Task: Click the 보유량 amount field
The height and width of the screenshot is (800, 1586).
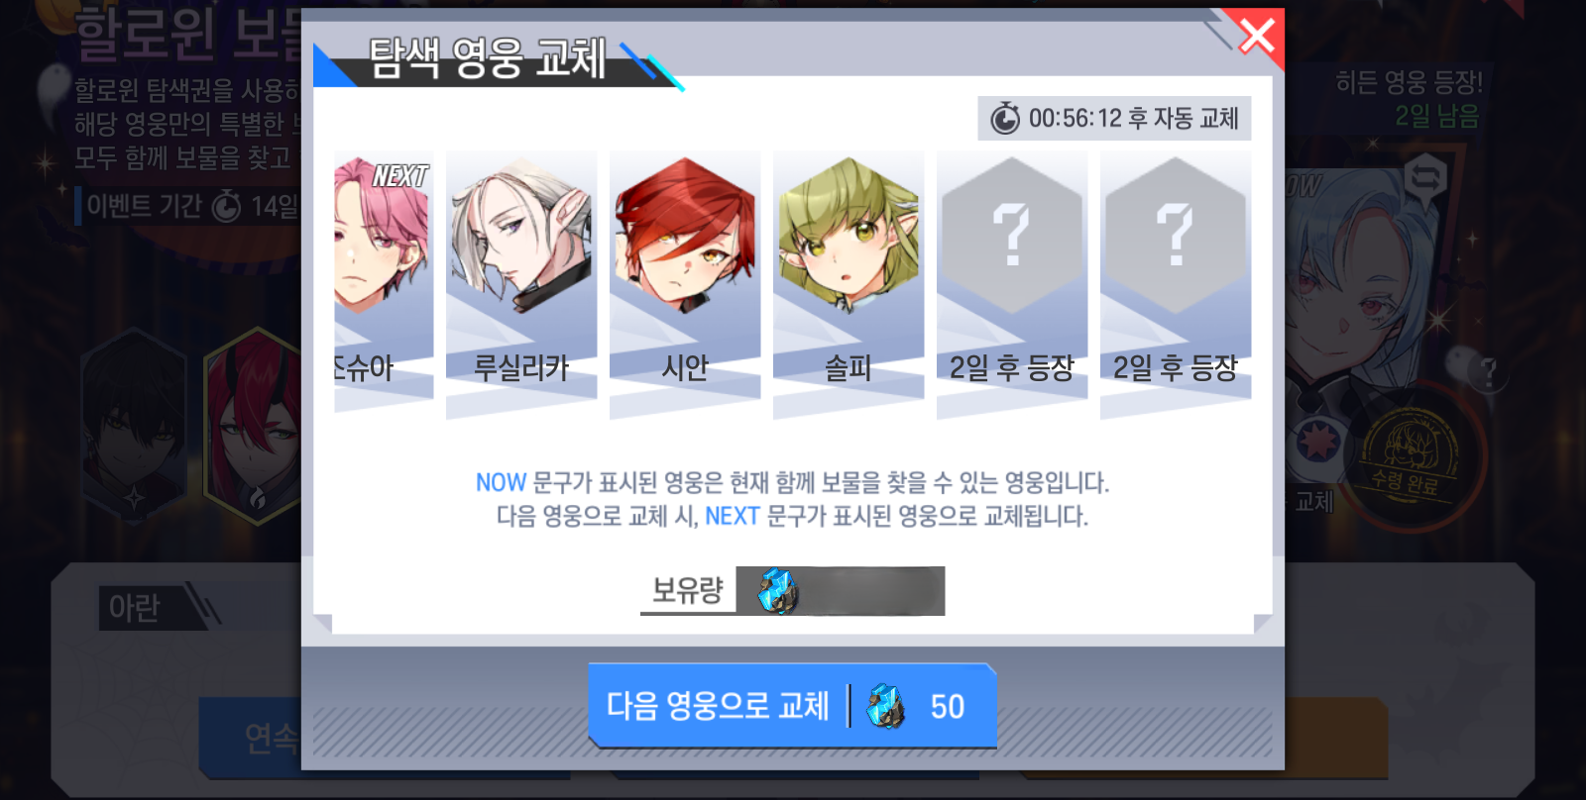Action: (841, 591)
